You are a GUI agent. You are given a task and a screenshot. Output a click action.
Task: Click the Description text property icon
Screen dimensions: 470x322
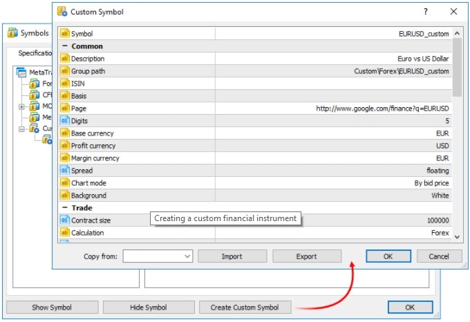pos(64,59)
